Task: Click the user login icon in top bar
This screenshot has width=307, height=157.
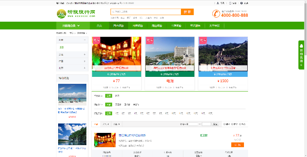Action: (x=218, y=3)
